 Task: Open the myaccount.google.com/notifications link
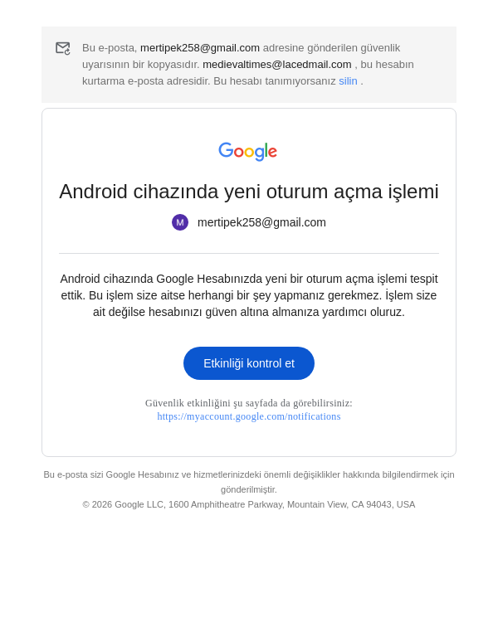coord(249,416)
